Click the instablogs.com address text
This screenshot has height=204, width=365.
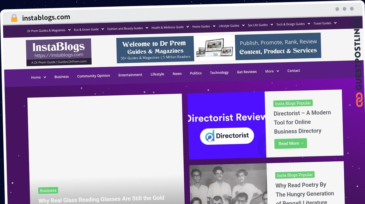(46, 18)
